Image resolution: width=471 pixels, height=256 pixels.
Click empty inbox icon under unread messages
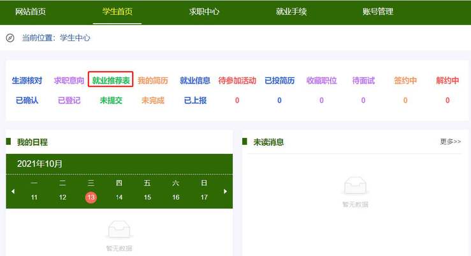[x=355, y=186]
